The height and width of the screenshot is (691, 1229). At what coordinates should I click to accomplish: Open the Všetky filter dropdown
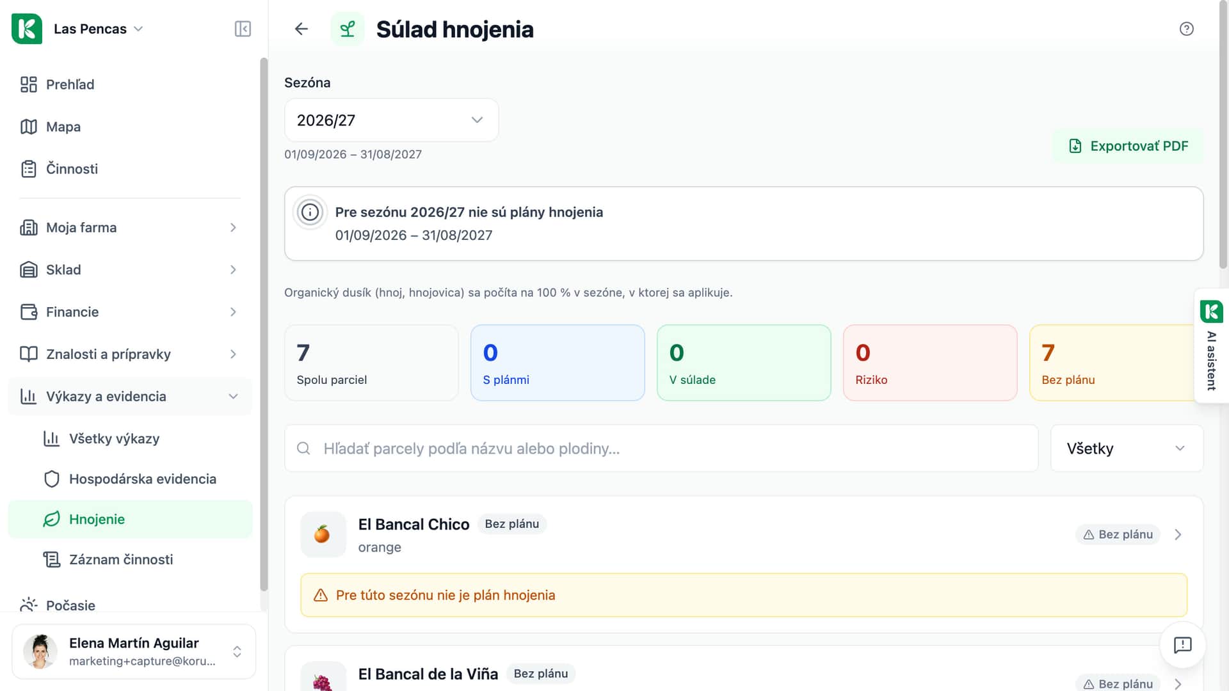click(x=1127, y=449)
